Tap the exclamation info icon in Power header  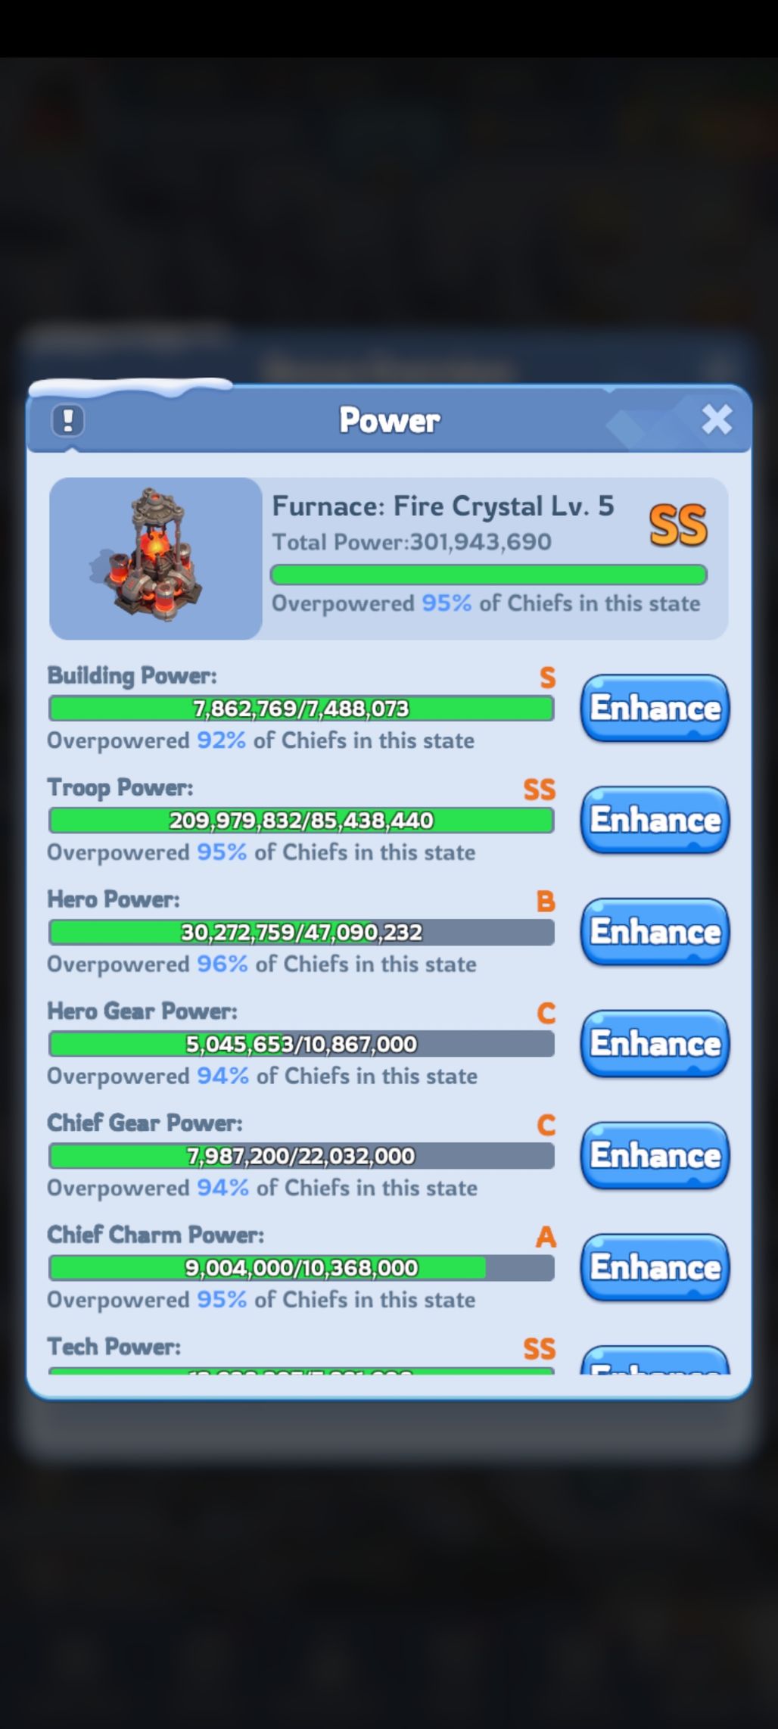[68, 420]
